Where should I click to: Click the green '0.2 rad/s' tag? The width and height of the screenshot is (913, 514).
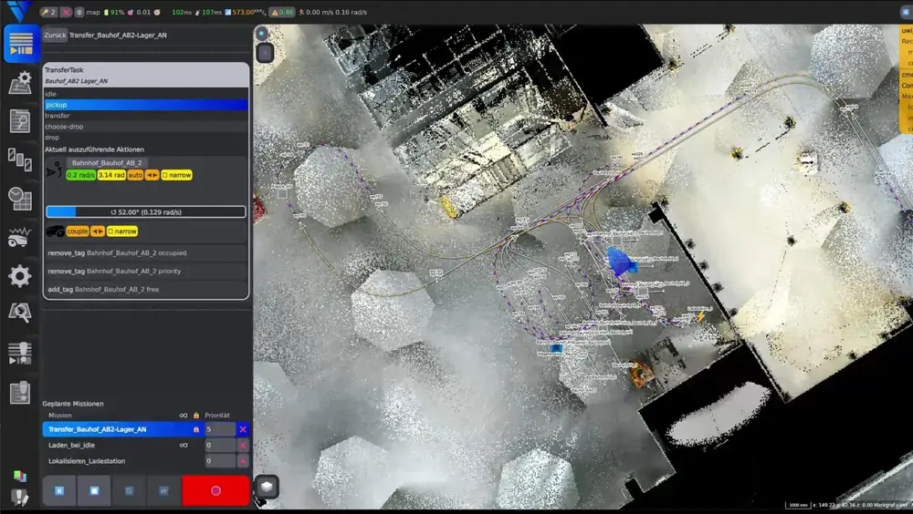pyautogui.click(x=81, y=175)
